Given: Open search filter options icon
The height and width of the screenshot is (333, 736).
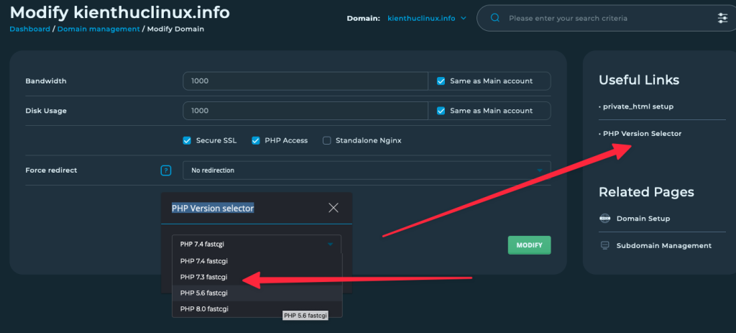Looking at the screenshot, I should pos(722,18).
